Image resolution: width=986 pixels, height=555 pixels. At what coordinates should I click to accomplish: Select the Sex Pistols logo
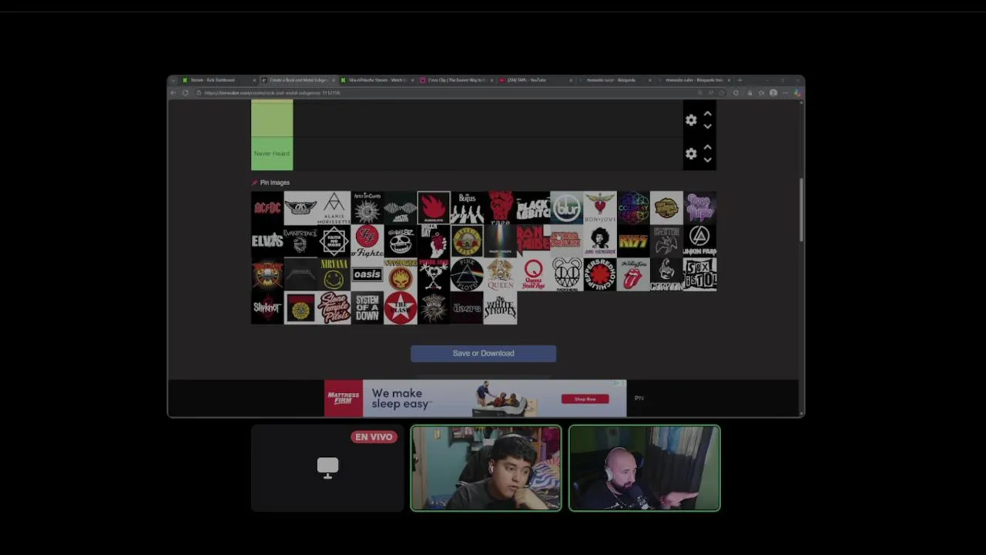(x=699, y=274)
